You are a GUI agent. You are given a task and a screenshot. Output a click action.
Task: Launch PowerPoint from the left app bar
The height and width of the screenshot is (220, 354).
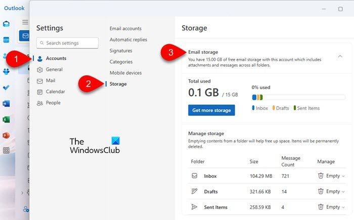(6, 135)
